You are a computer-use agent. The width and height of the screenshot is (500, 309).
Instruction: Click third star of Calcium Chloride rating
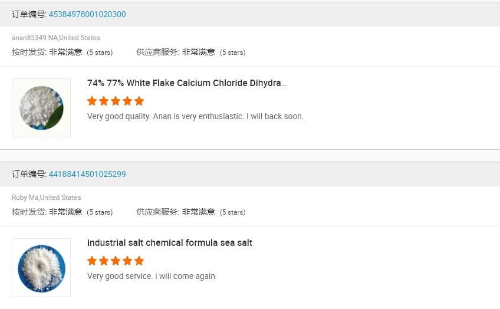[x=116, y=101]
